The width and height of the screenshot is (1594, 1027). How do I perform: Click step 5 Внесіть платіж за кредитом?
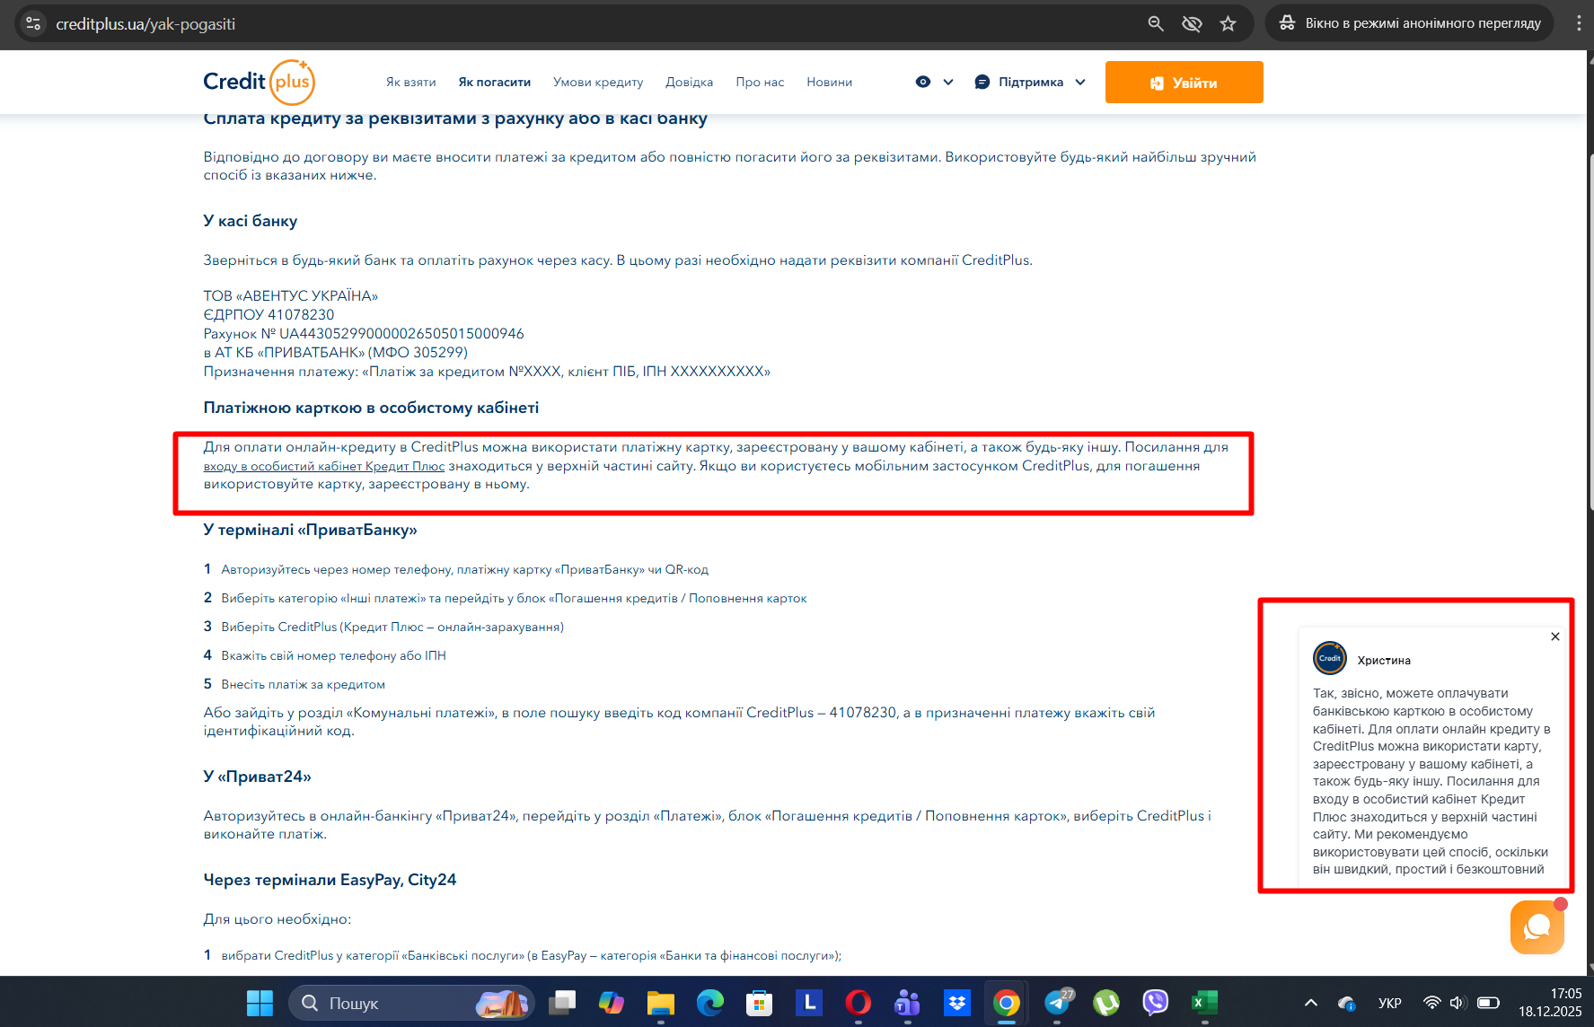(304, 684)
